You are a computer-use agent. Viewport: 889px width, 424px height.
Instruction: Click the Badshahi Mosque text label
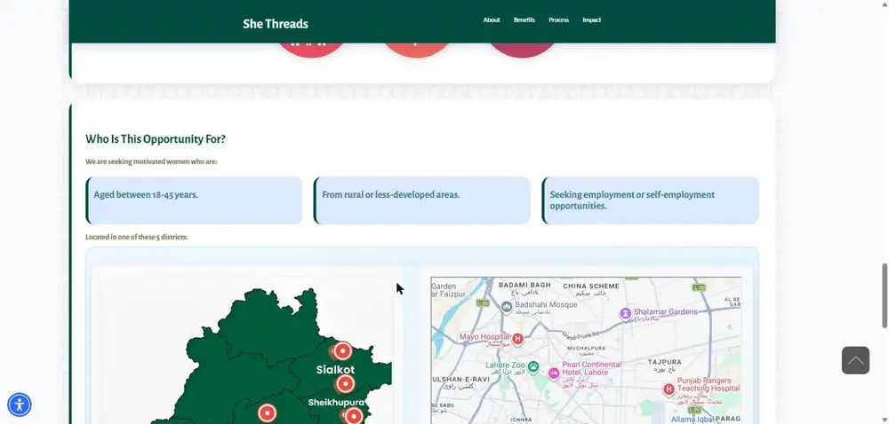[546, 304]
